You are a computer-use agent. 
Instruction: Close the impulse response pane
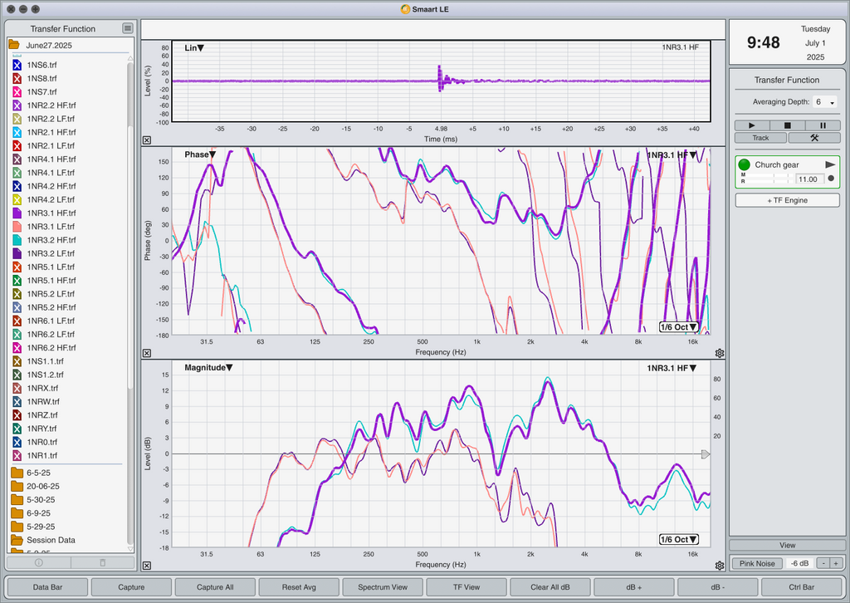[x=147, y=140]
